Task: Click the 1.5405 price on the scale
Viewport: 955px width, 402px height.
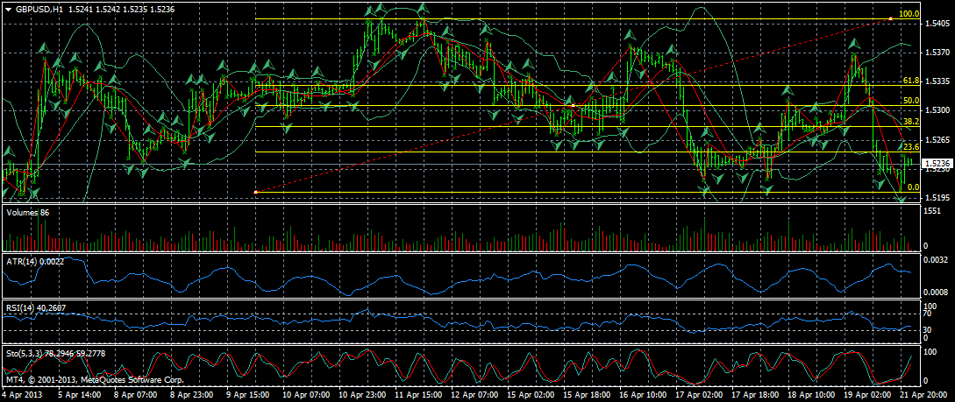Action: (937, 25)
